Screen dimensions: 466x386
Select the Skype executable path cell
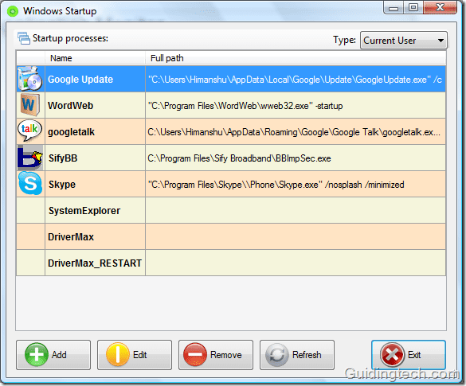pos(296,185)
